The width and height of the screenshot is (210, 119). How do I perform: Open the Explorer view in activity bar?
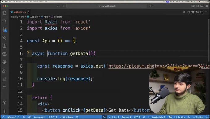[4, 13]
